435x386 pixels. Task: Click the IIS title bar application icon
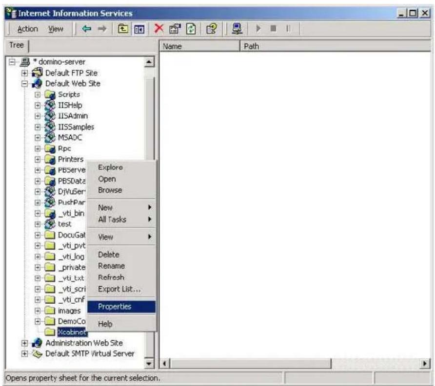click(11, 13)
